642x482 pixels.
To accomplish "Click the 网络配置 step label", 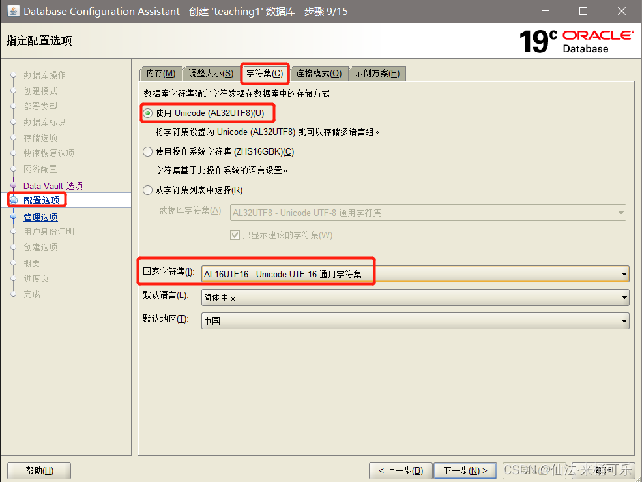I will click(x=40, y=169).
